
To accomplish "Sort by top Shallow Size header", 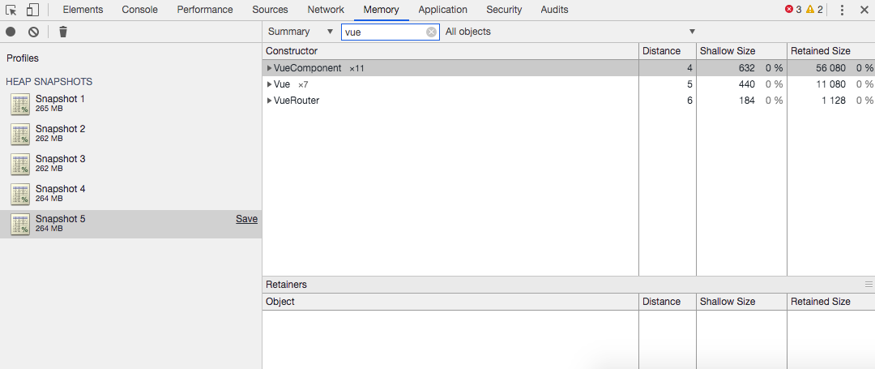I will coord(741,51).
